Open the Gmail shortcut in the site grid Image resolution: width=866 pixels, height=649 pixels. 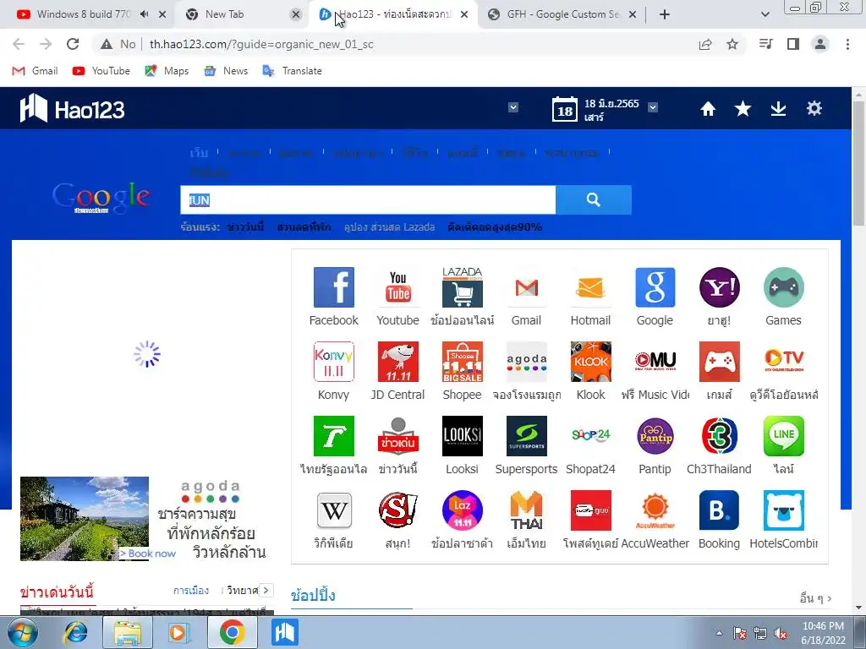pyautogui.click(x=526, y=287)
